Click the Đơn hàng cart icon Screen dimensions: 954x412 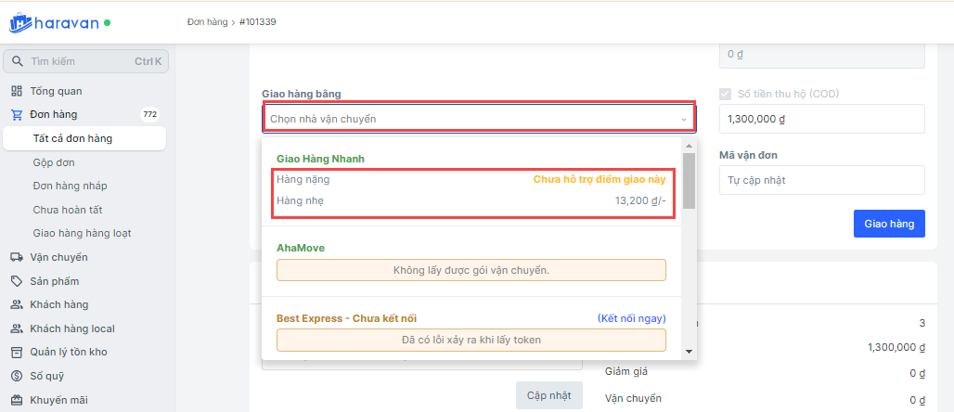pyautogui.click(x=17, y=114)
